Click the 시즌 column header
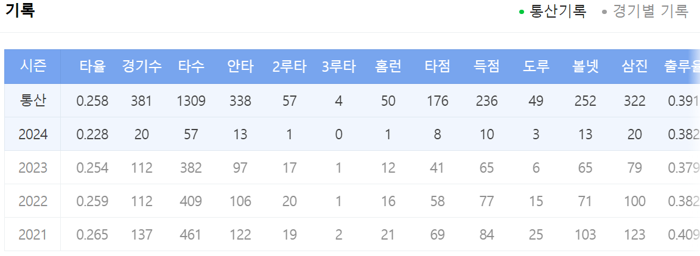The image size is (700, 256). [33, 66]
